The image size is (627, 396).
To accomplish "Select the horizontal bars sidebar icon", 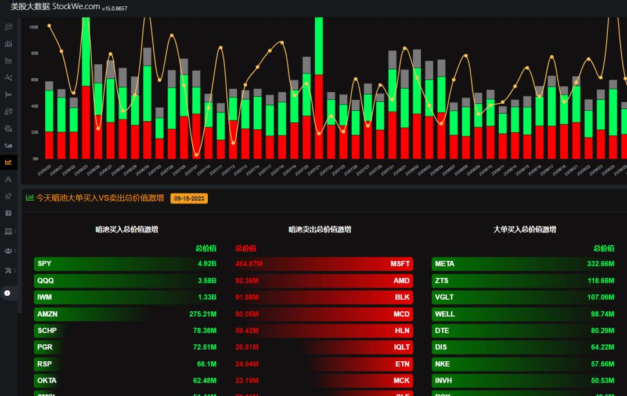I will click(8, 95).
